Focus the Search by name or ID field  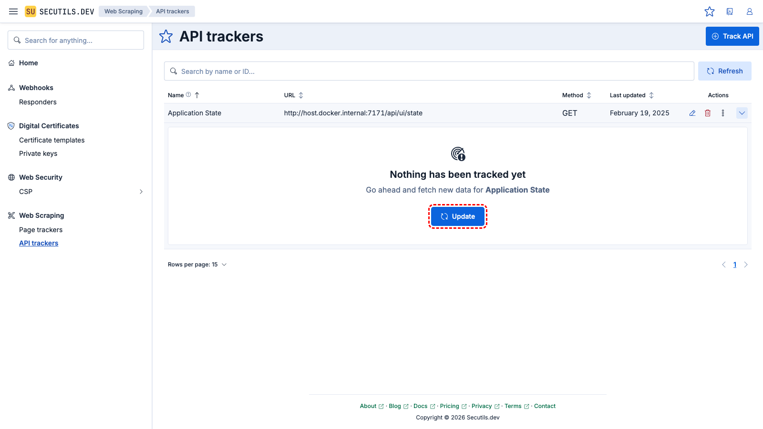(x=429, y=71)
